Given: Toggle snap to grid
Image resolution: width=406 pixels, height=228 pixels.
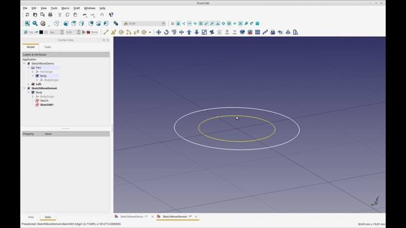Looking at the screenshot, I should 200,23.
